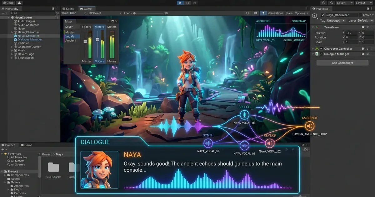Open Character Controller kebab menu
The height and width of the screenshot is (197, 375).
point(372,48)
